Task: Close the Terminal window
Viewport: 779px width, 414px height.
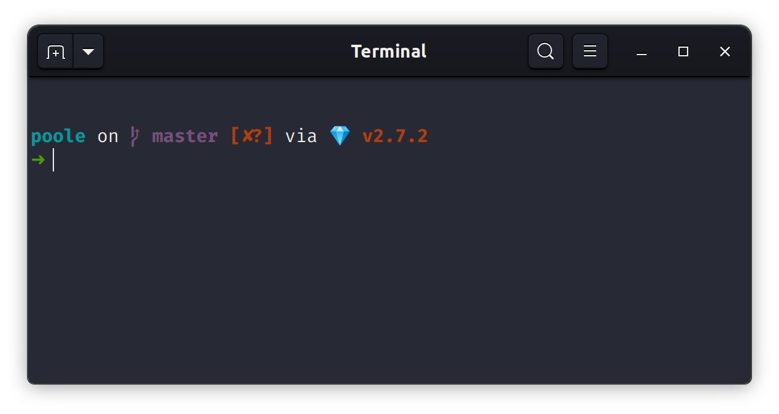Action: click(725, 51)
